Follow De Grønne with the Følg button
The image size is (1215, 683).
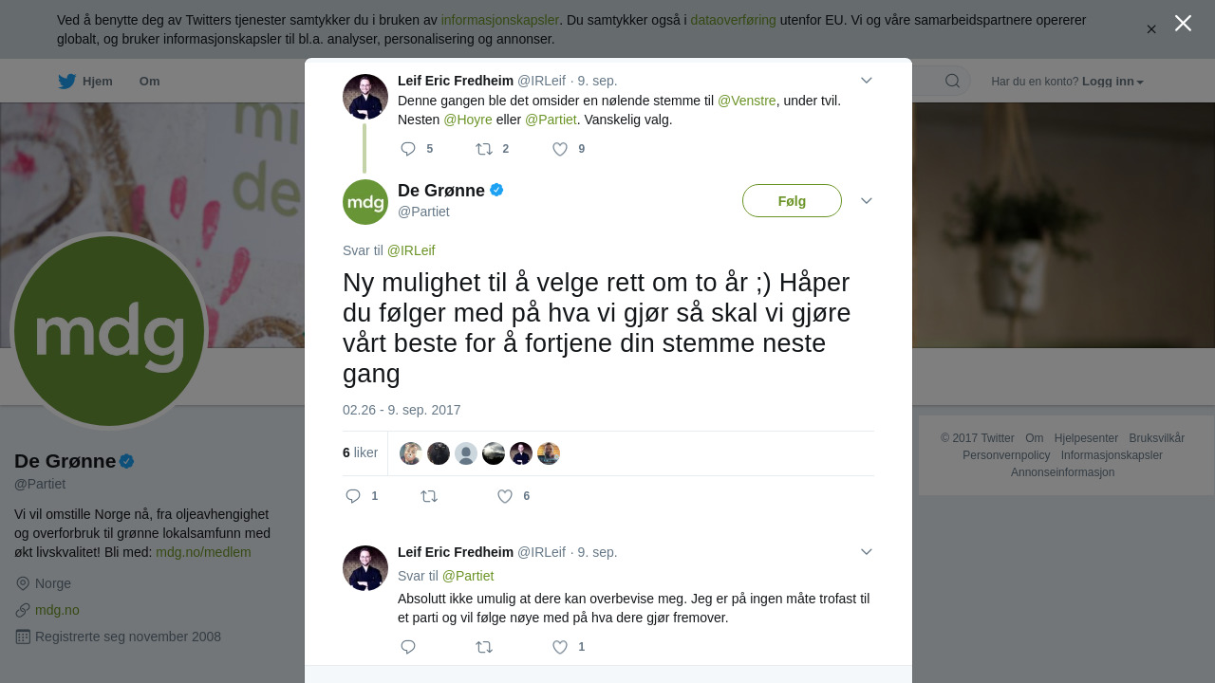792,201
